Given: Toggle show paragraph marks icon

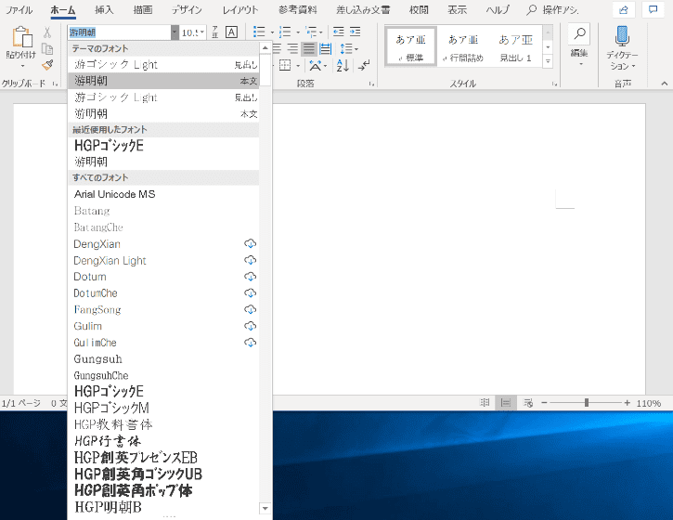Looking at the screenshot, I should click(x=364, y=65).
